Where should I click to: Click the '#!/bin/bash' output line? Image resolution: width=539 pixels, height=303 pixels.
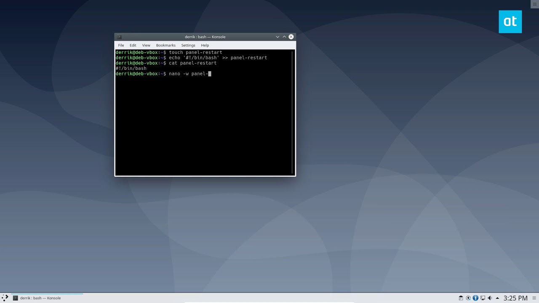click(131, 68)
